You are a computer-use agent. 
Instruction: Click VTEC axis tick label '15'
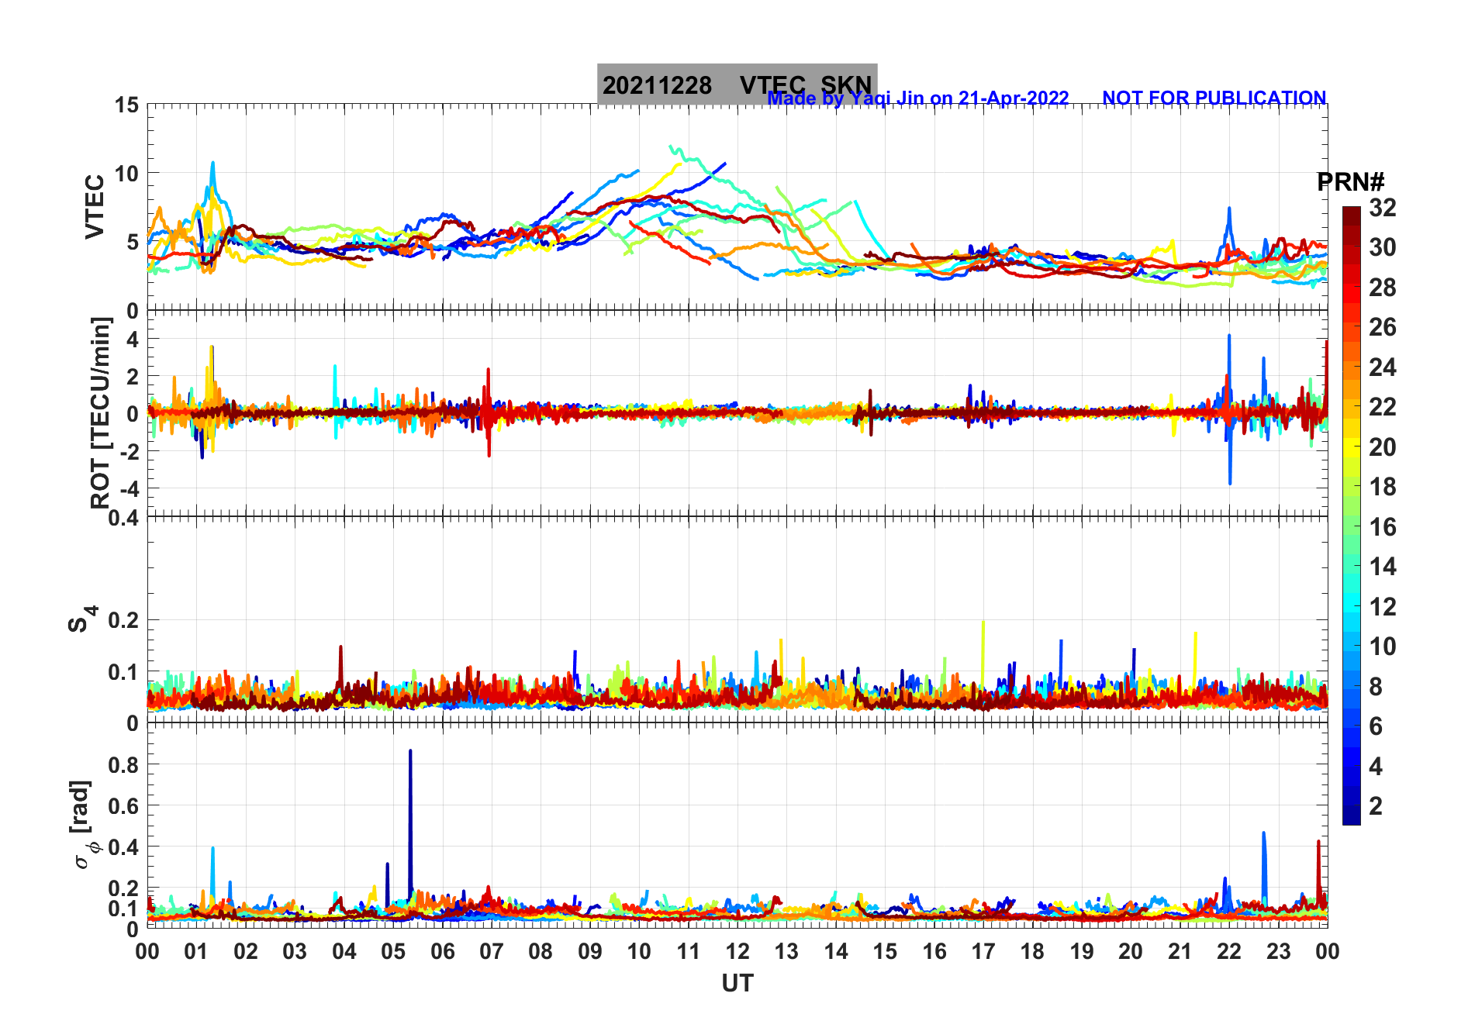(127, 105)
